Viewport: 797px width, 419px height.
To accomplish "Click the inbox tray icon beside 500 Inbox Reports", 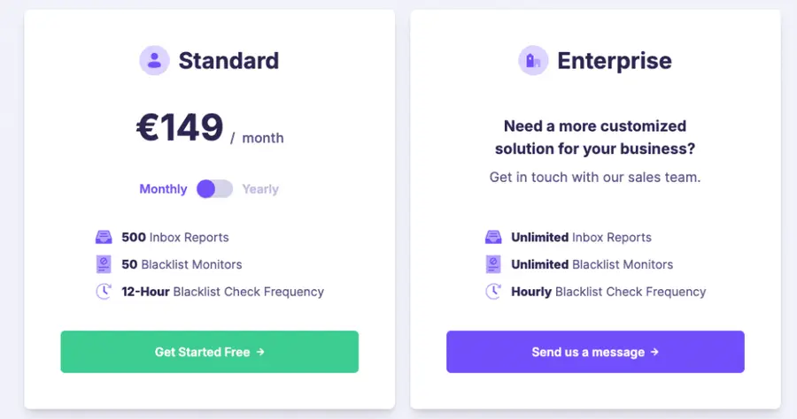I will click(104, 237).
